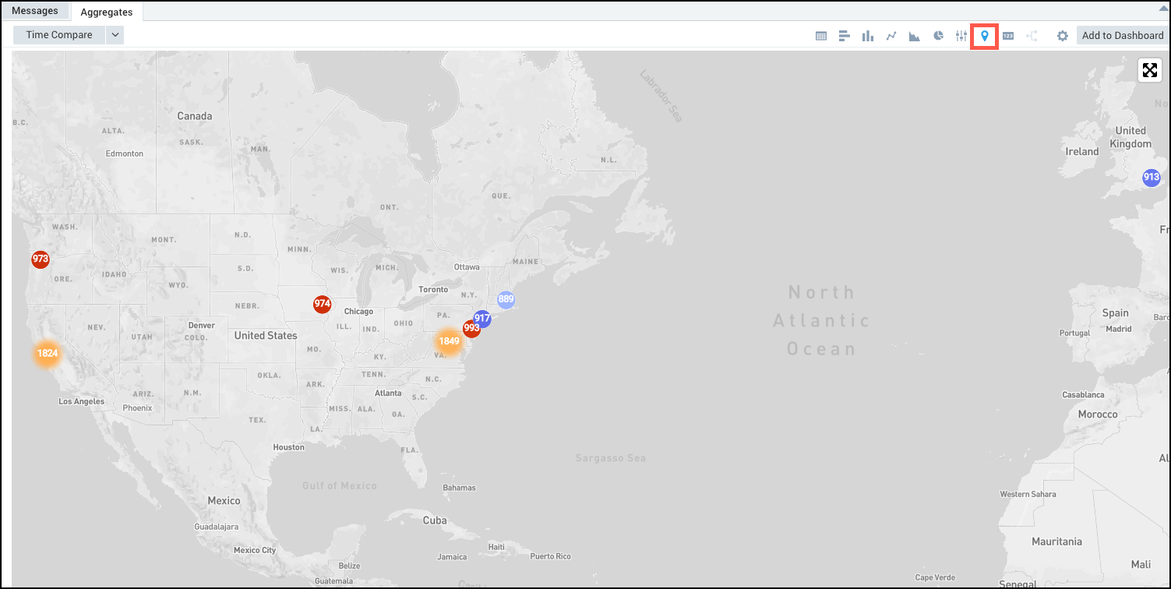The image size is (1171, 589).
Task: Click the Add to Dashboard button
Action: [x=1122, y=35]
